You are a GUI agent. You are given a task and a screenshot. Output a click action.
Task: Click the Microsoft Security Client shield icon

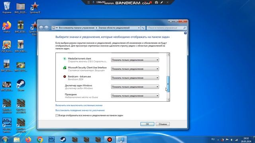tap(65, 68)
